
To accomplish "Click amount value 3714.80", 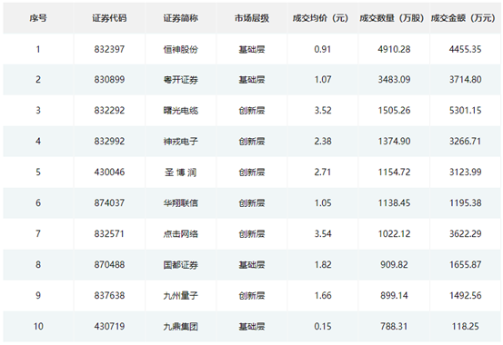I will (x=466, y=80).
